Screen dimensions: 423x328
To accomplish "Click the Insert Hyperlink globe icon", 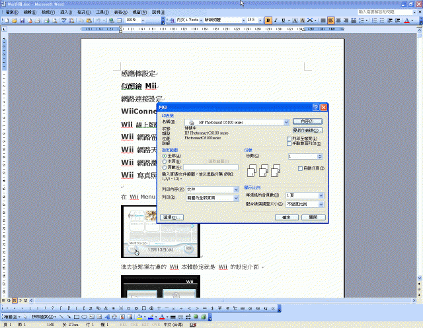I will [x=112, y=20].
